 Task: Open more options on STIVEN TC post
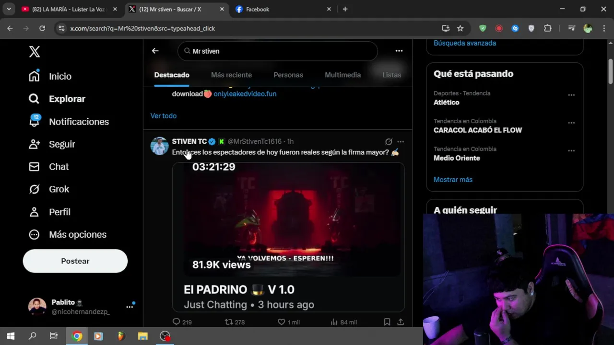[401, 141]
